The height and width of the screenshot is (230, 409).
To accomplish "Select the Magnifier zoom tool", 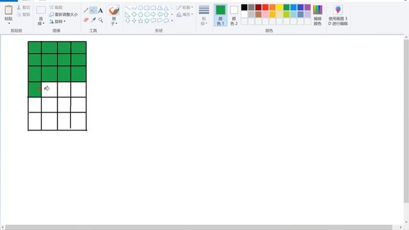I will point(101,20).
